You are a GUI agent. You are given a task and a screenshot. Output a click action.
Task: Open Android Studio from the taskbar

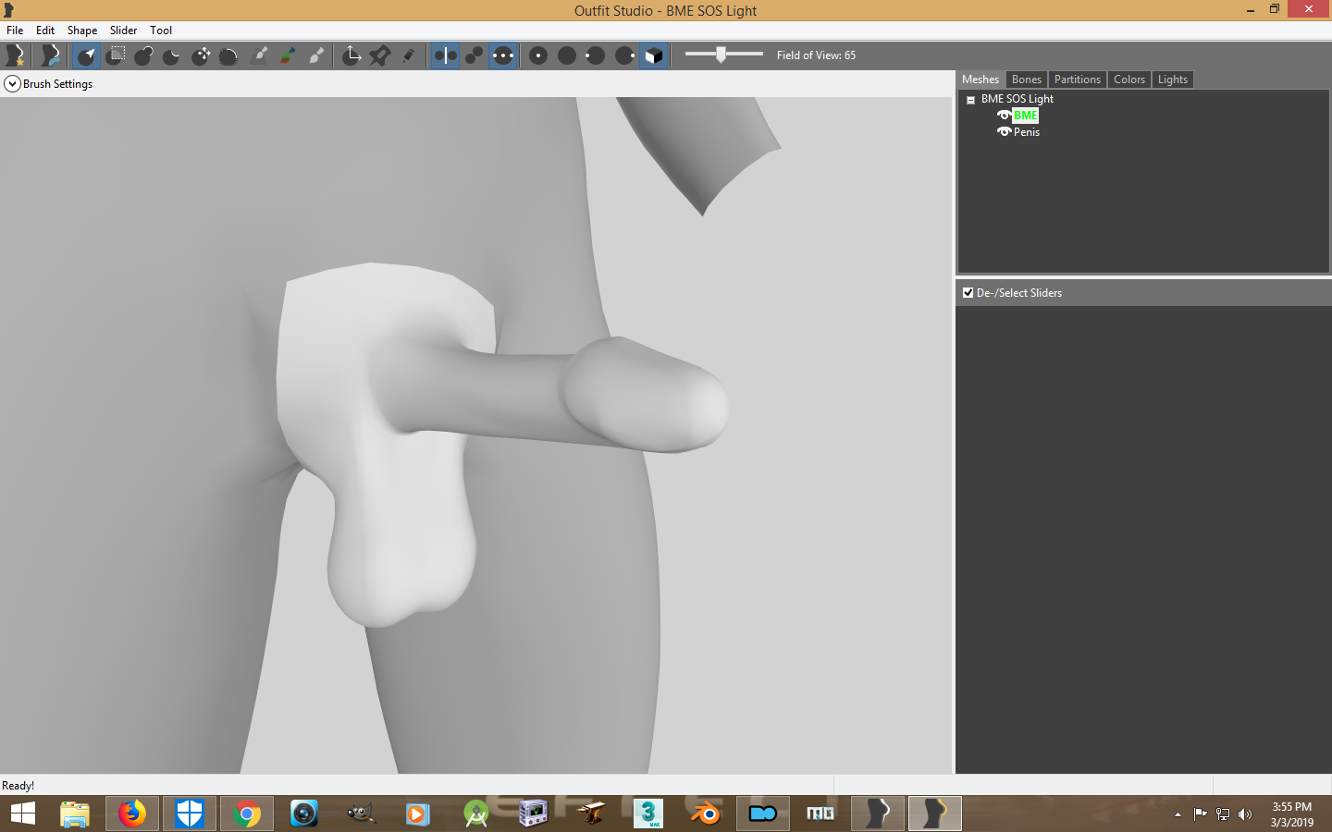pyautogui.click(x=475, y=814)
